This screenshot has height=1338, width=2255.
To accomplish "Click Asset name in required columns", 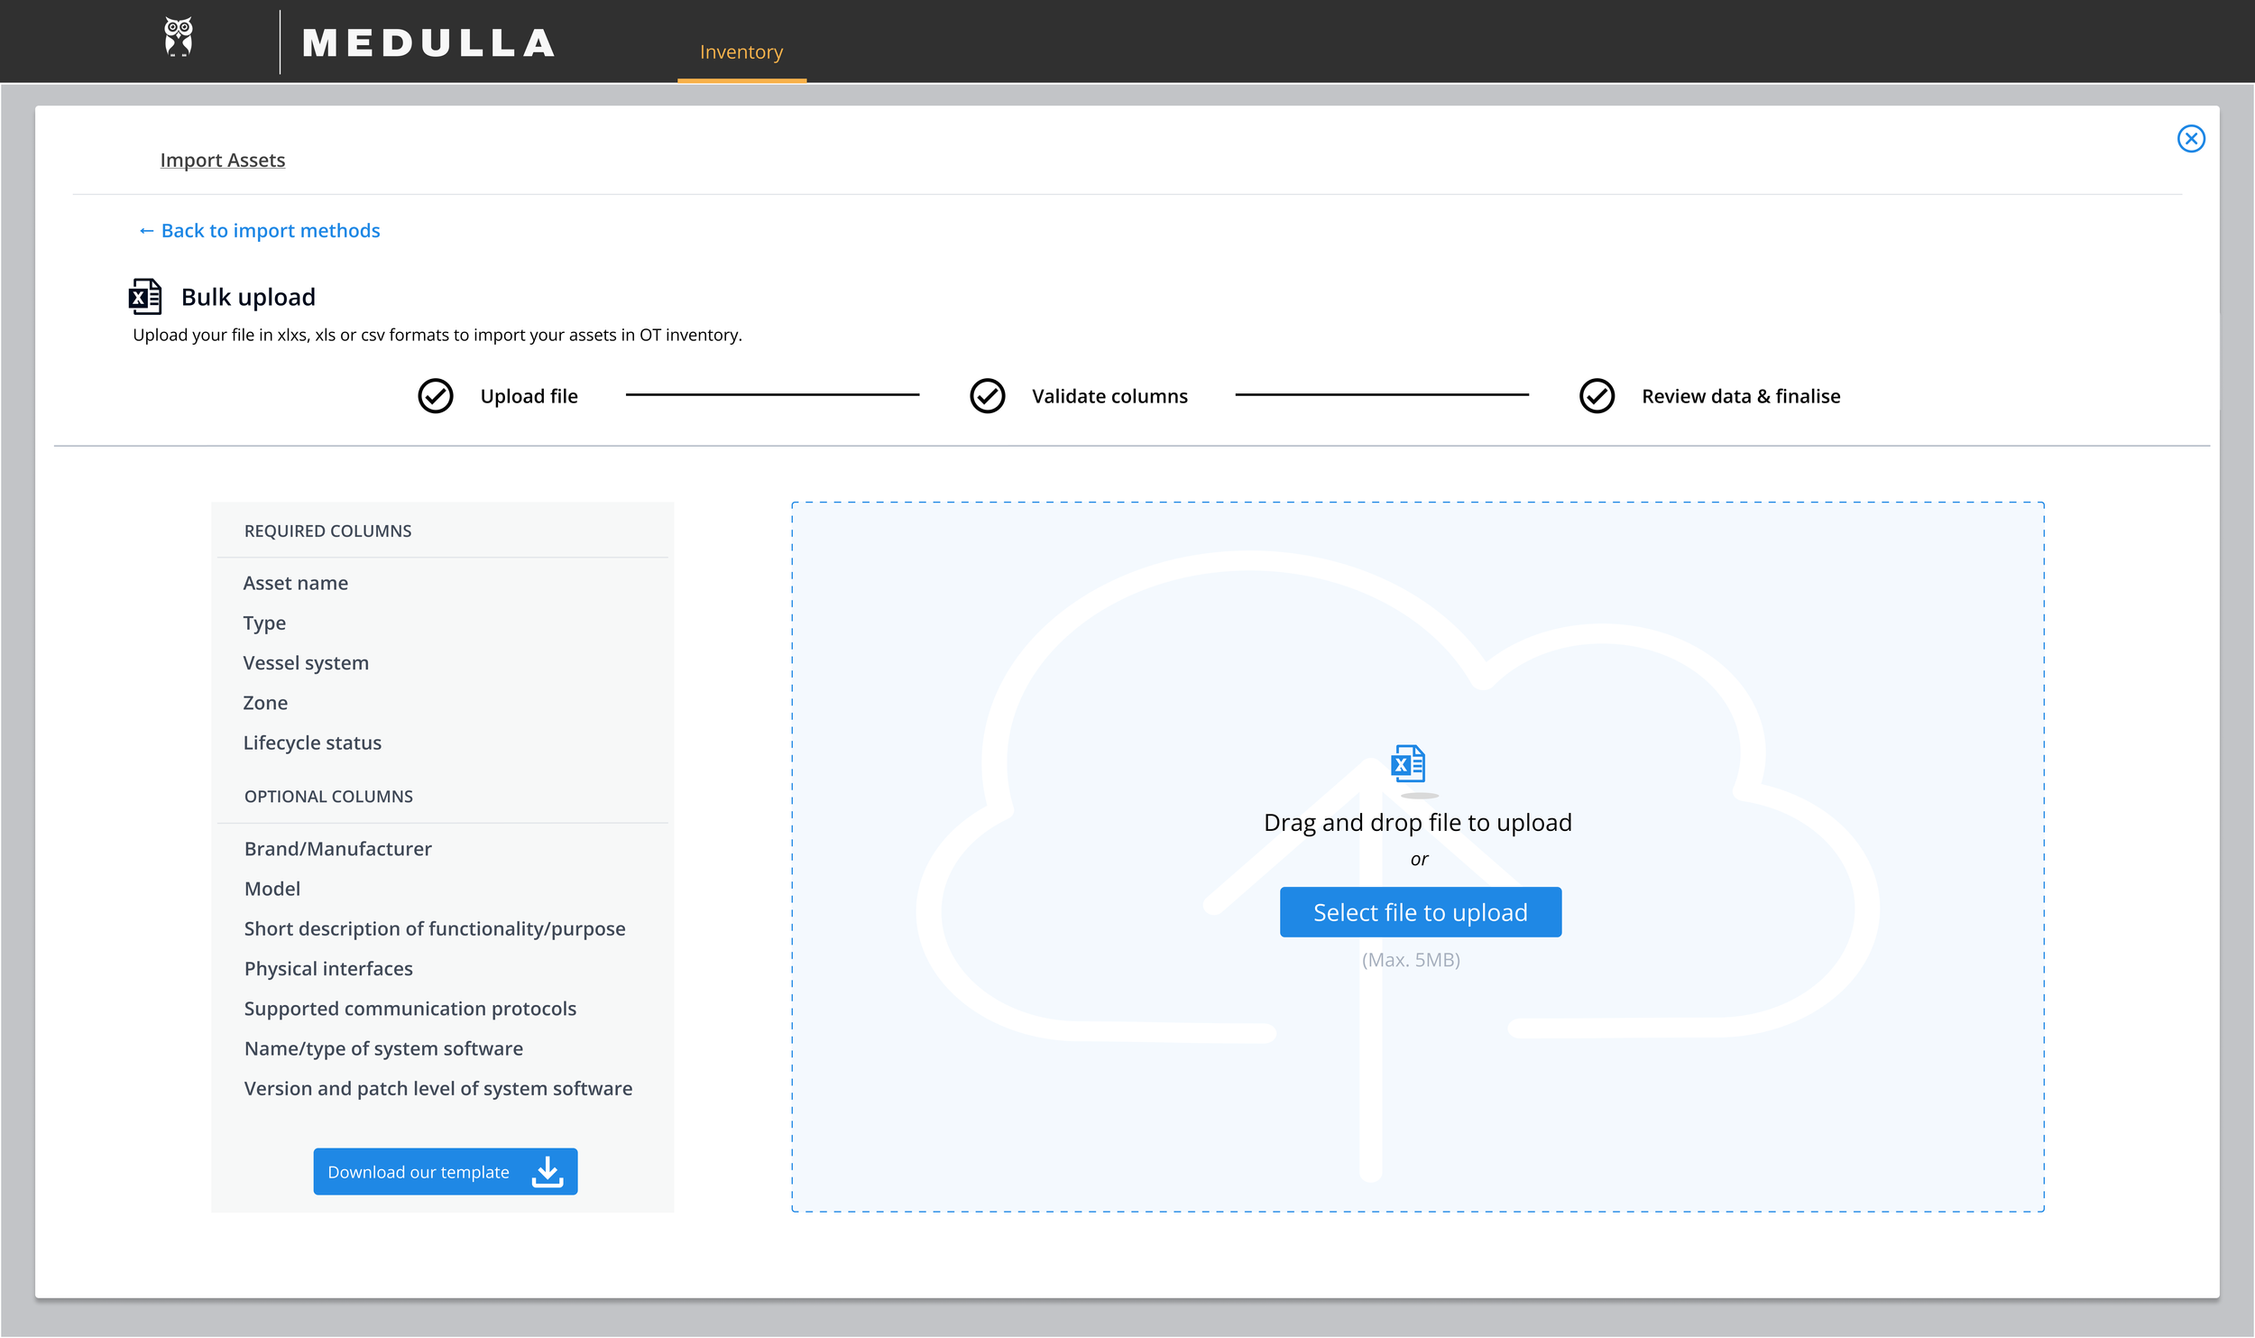I will click(x=296, y=583).
